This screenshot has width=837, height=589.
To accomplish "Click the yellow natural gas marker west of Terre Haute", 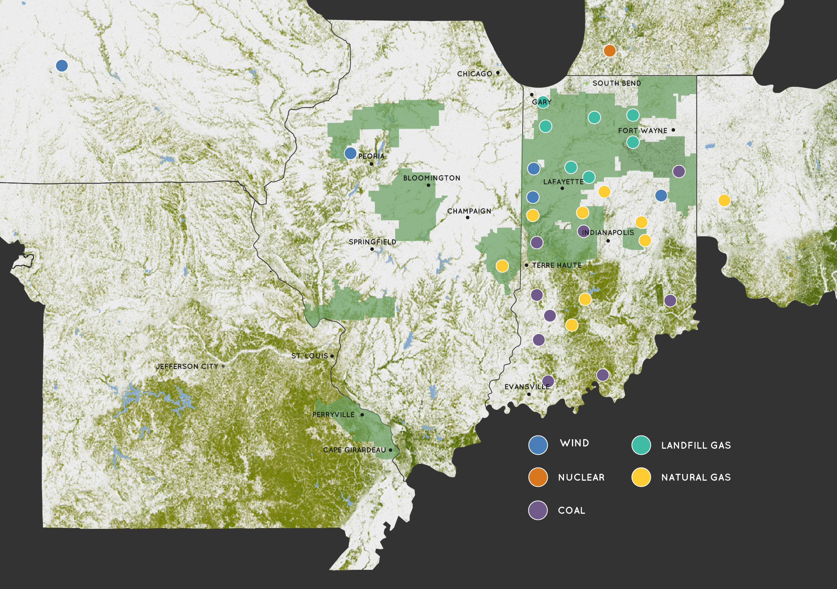I will pyautogui.click(x=502, y=266).
